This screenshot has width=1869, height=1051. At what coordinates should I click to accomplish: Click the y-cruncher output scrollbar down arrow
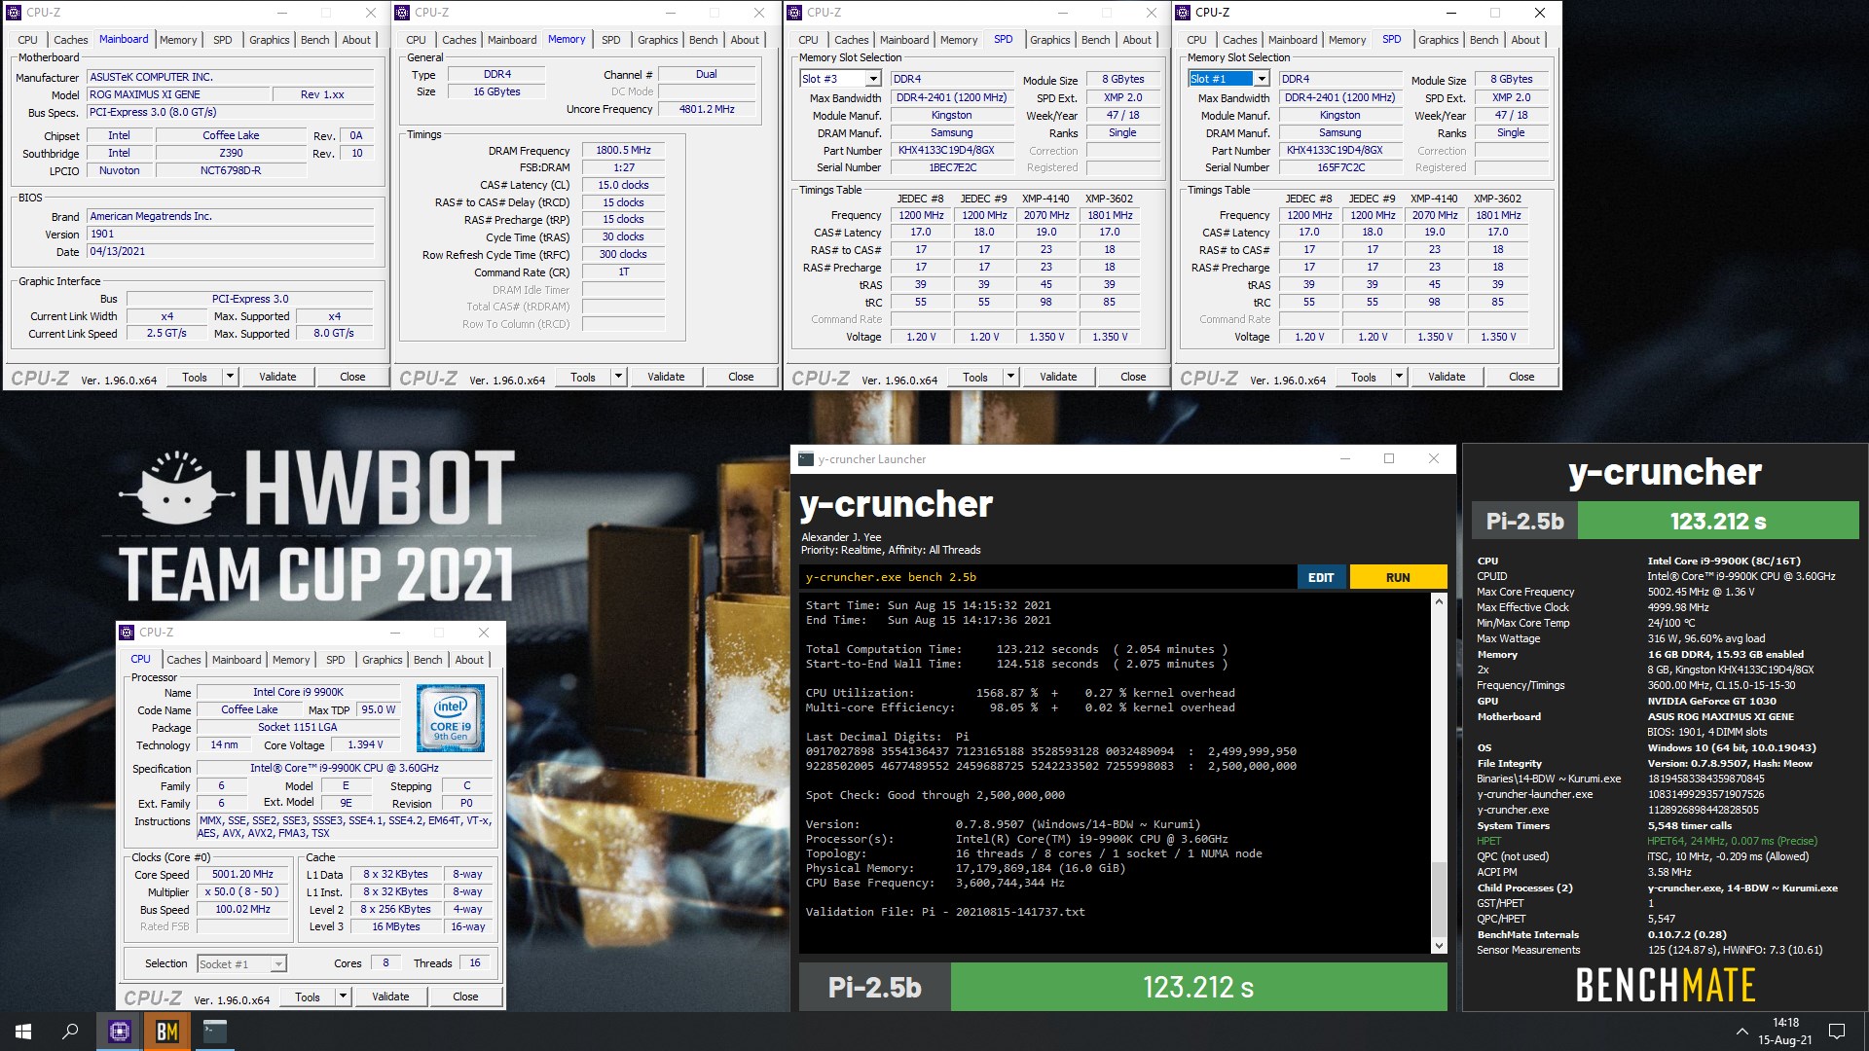click(1439, 945)
